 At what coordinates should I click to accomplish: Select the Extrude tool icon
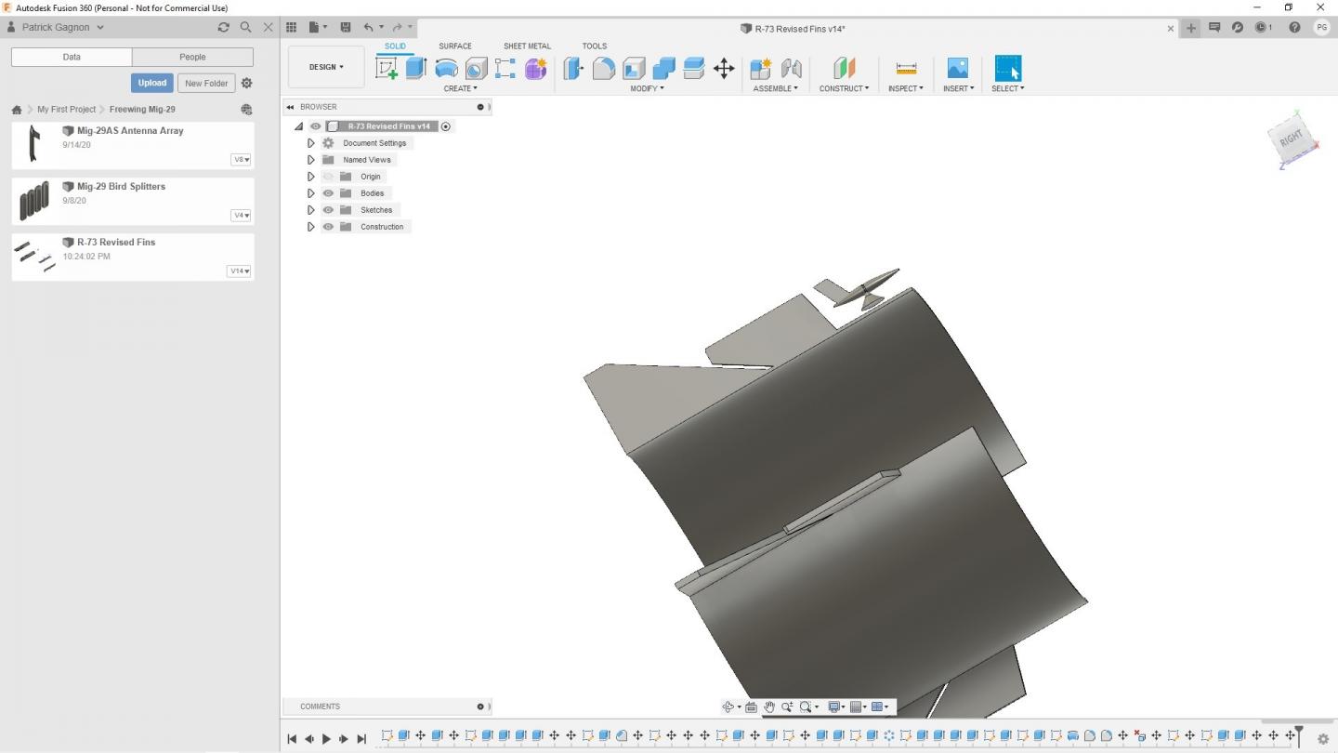point(415,68)
